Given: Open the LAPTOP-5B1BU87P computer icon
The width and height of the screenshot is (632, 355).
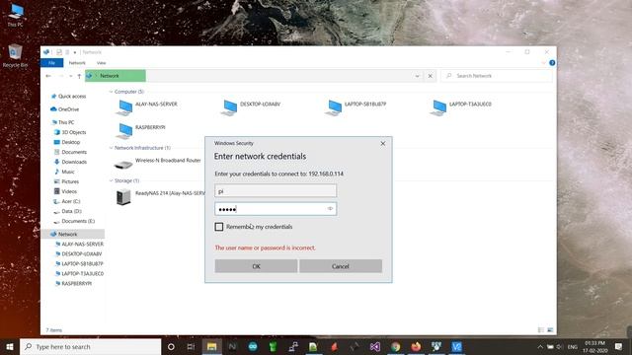Looking at the screenshot, I should 334,107.
